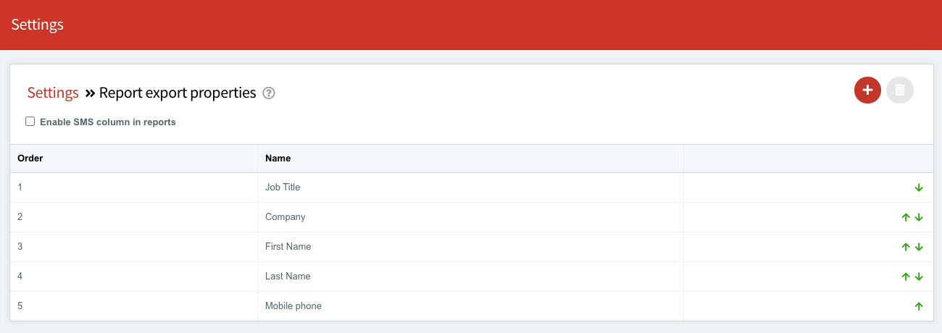Move First Name row up
Viewport: 942px width, 333px height.
(x=905, y=247)
